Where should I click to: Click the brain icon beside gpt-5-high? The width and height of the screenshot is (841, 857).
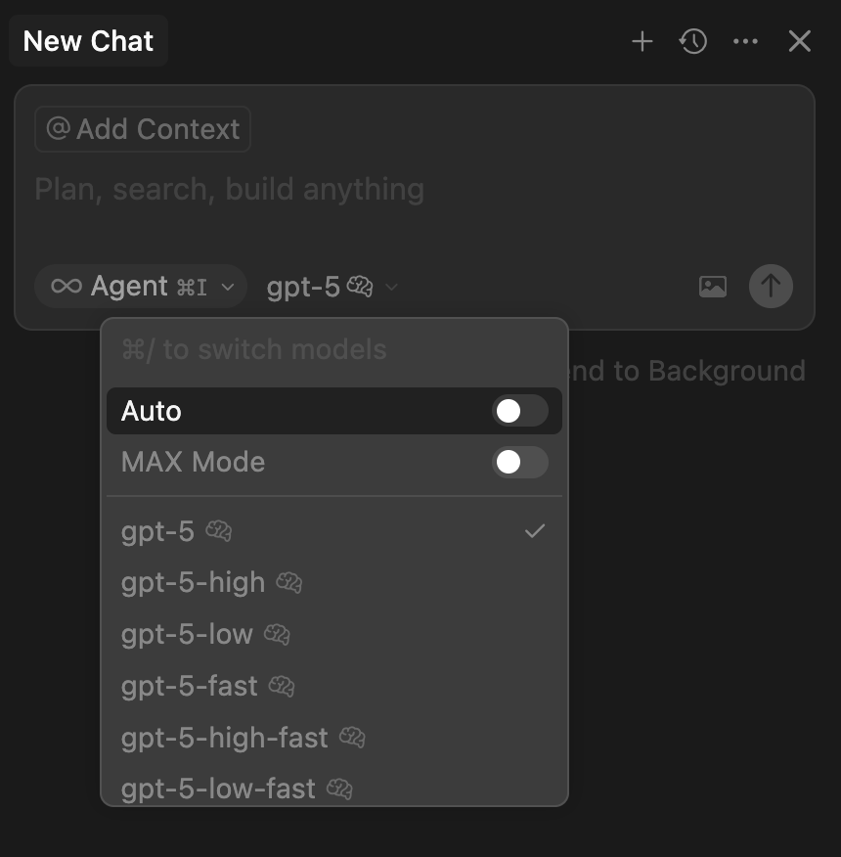pyautogui.click(x=288, y=583)
